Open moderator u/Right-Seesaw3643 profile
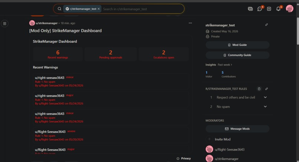 (230, 149)
